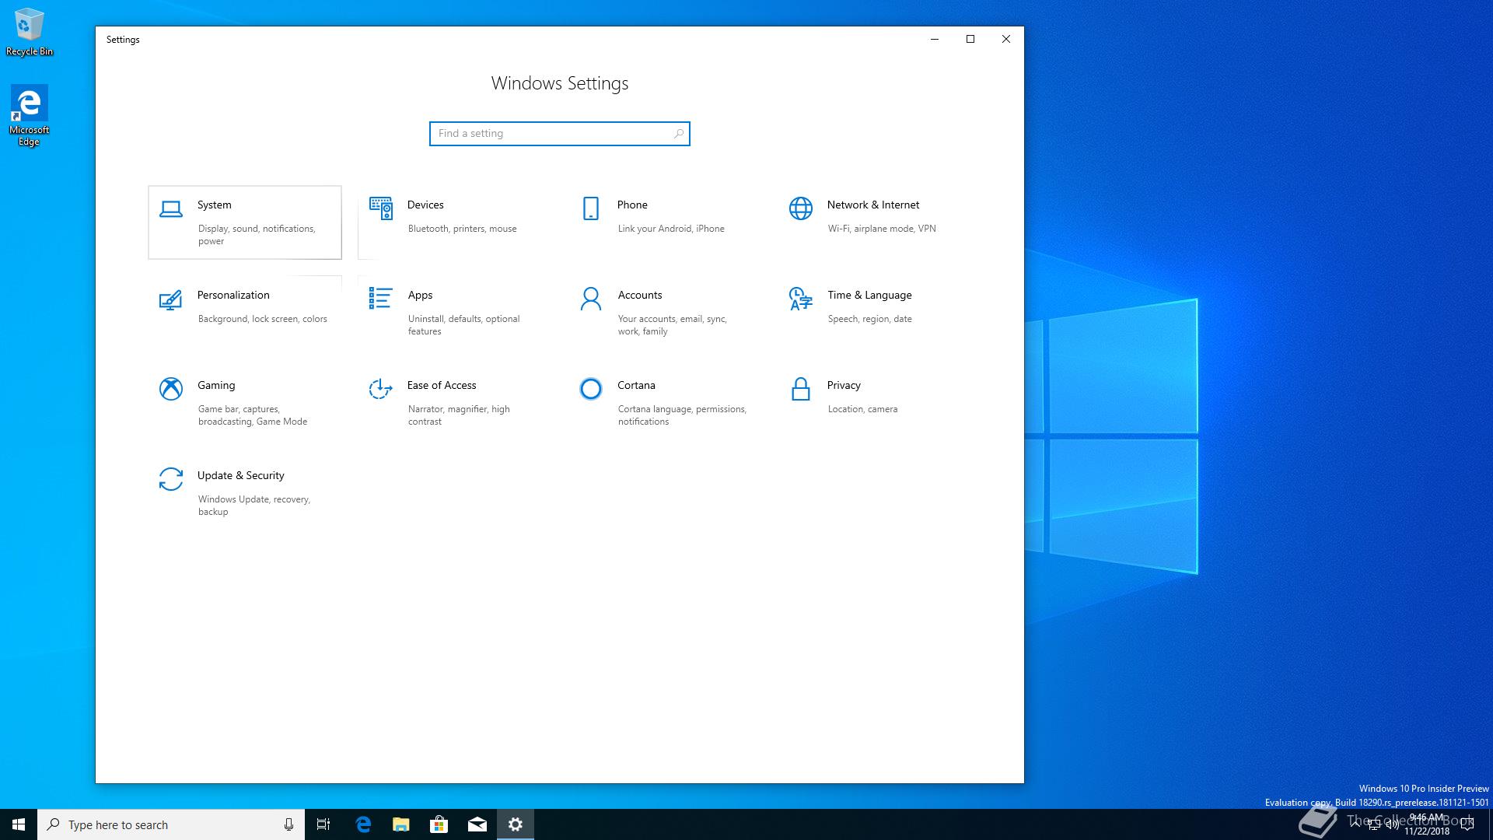Click 'Display, sound, notifications, power' text
1493x840 pixels.
click(257, 235)
